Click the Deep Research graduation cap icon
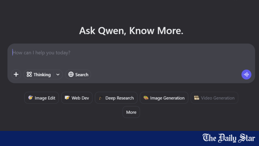 101,98
